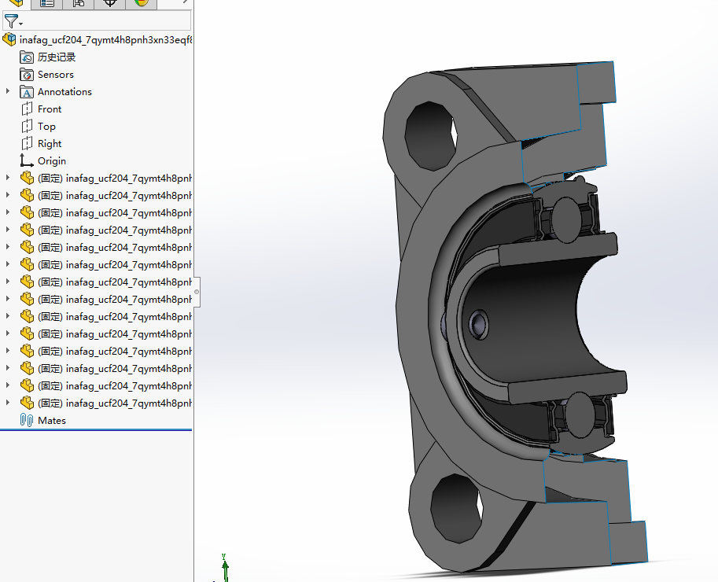Expand the first (固定) component entry

6,178
